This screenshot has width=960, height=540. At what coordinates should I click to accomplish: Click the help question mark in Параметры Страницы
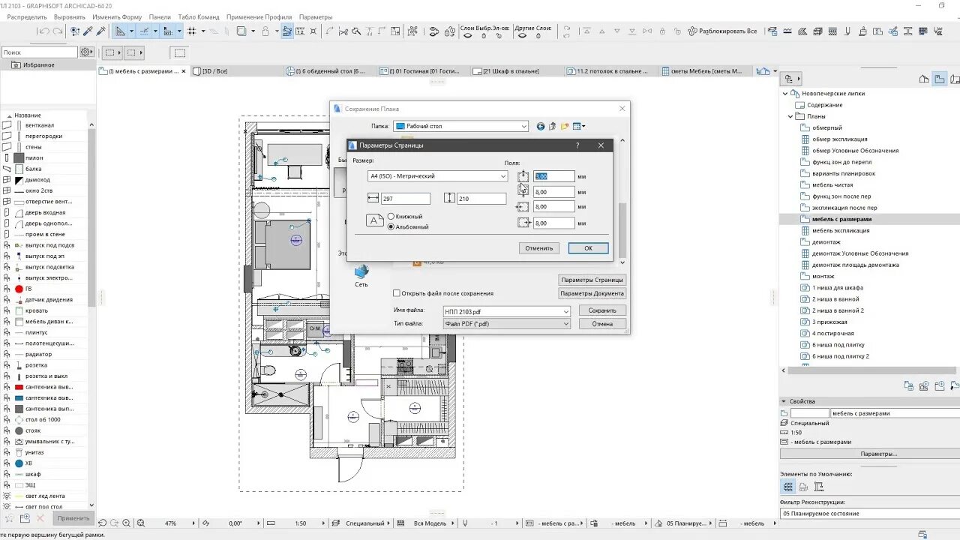(577, 145)
